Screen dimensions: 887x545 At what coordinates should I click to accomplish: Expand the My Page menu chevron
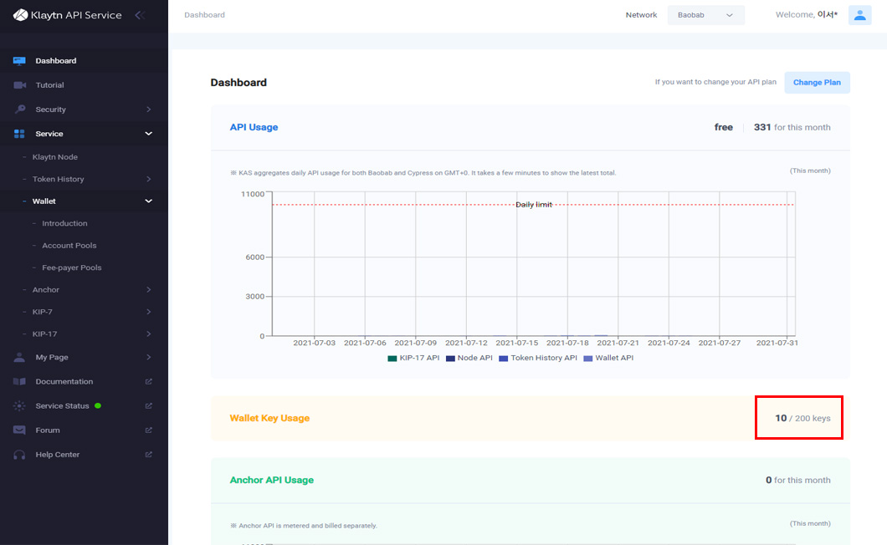coord(149,357)
